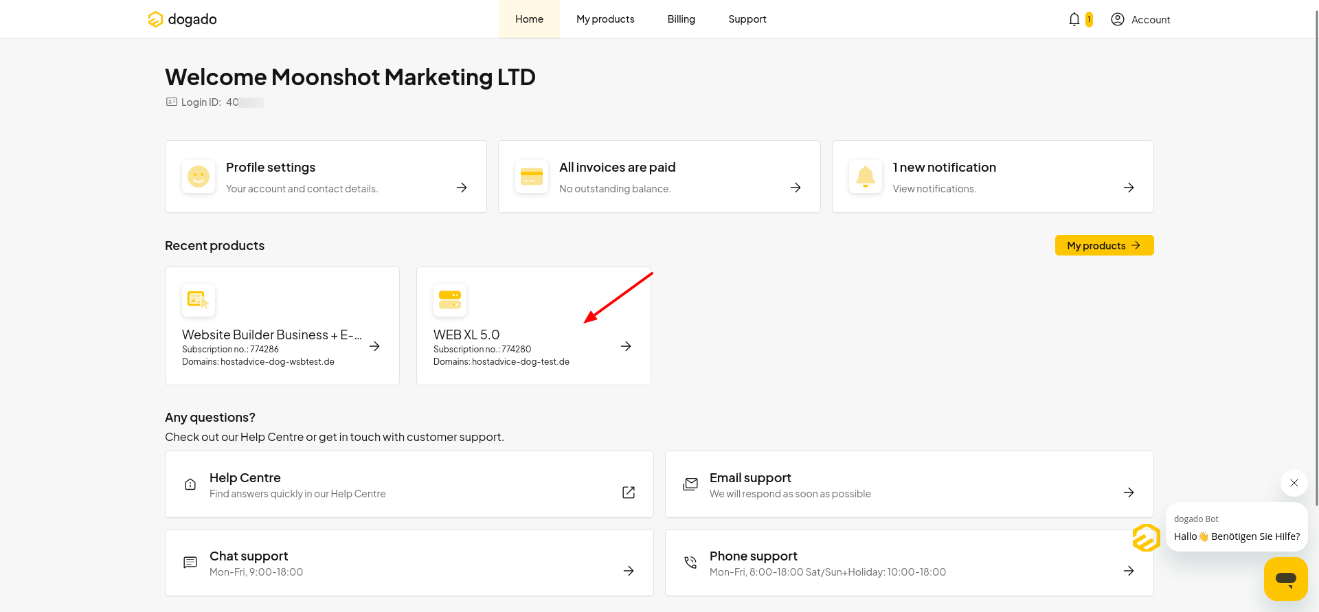Click the Chat support message icon

point(190,563)
